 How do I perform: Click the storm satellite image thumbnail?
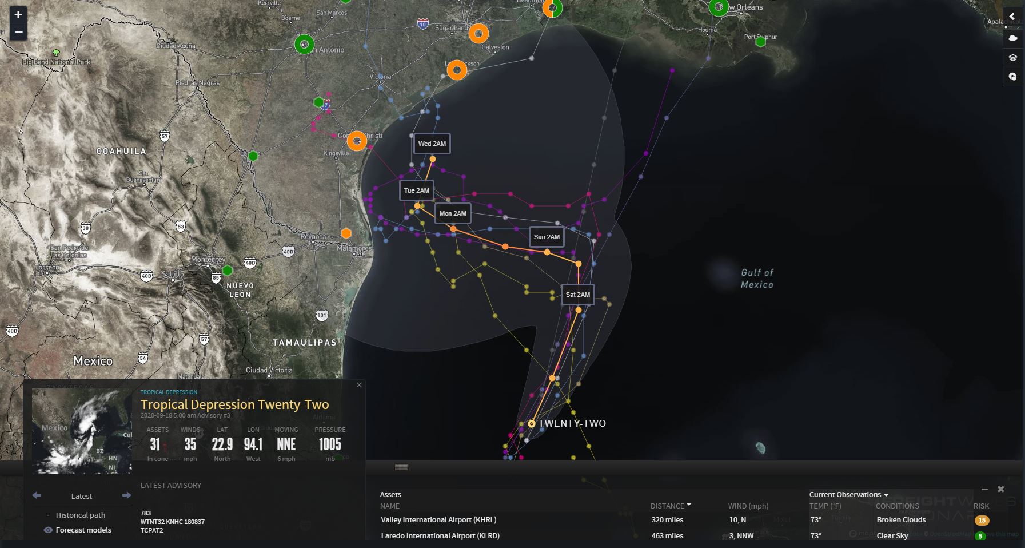[x=82, y=431]
